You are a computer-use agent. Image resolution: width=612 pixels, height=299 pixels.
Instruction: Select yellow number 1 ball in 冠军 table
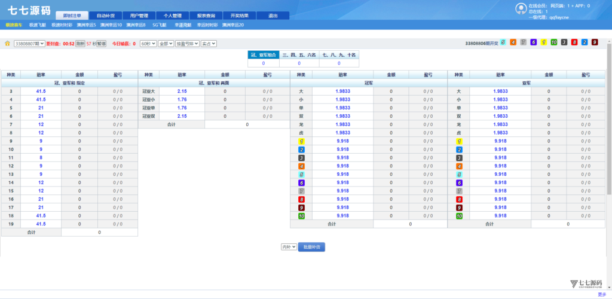click(x=302, y=141)
